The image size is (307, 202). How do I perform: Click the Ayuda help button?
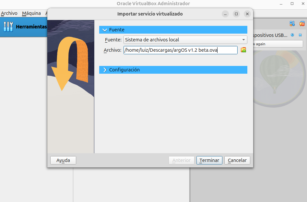(63, 160)
